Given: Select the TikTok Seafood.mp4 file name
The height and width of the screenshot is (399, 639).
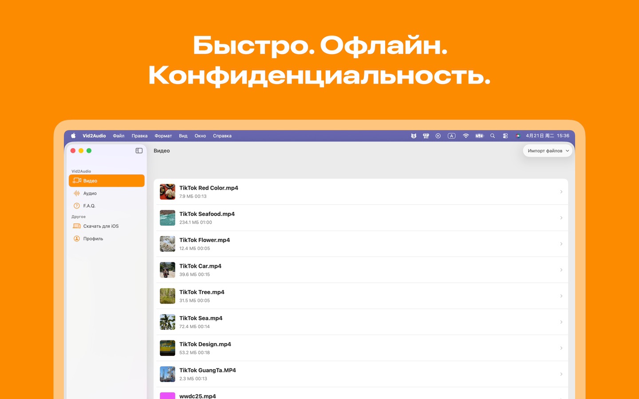Looking at the screenshot, I should (x=207, y=214).
